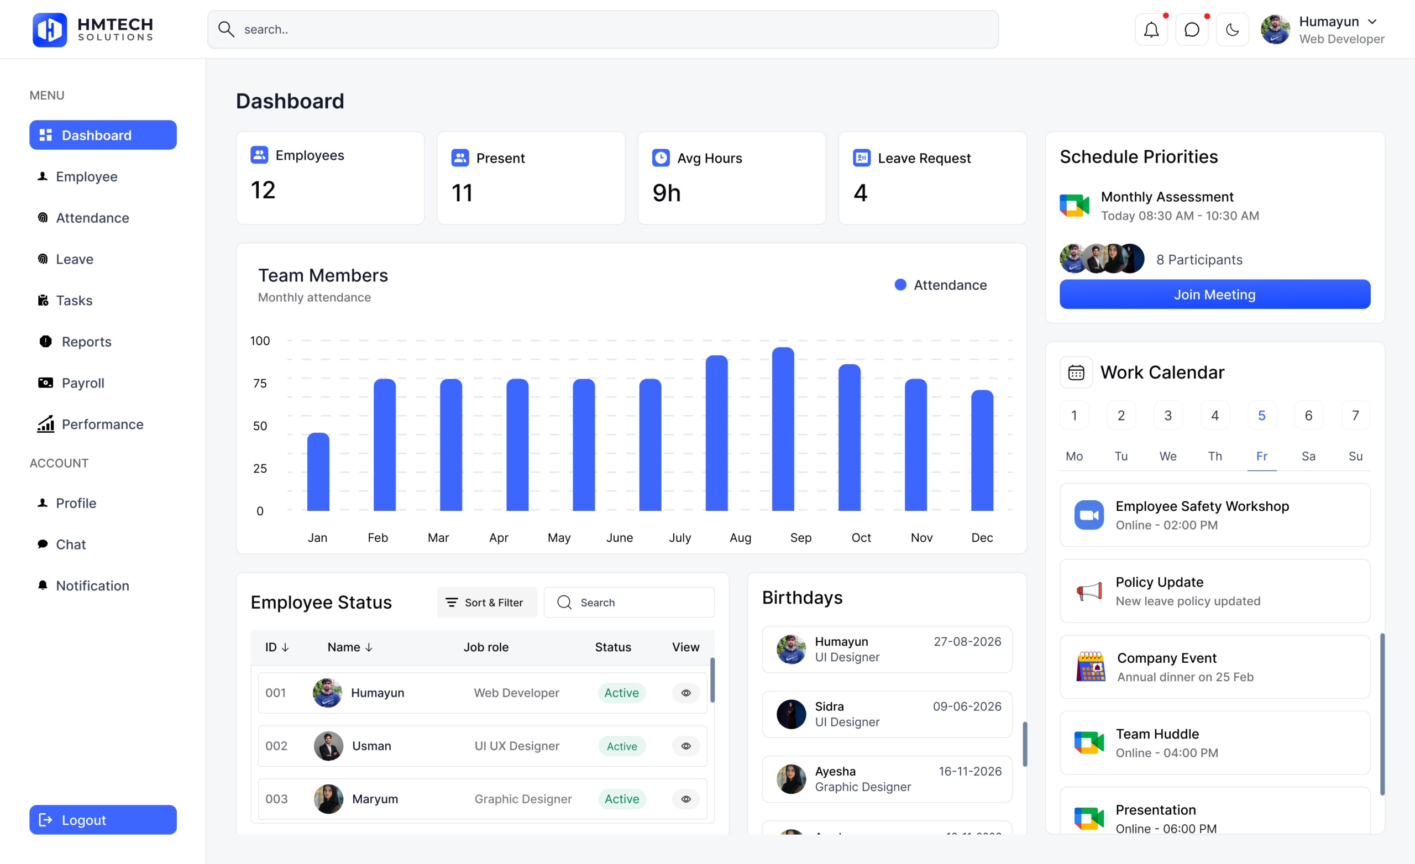Click the Work Calendar events scrollbar

pos(1382,714)
